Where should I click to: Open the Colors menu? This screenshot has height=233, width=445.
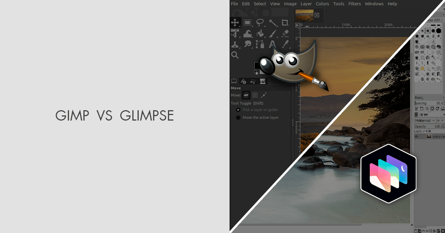coord(322,4)
